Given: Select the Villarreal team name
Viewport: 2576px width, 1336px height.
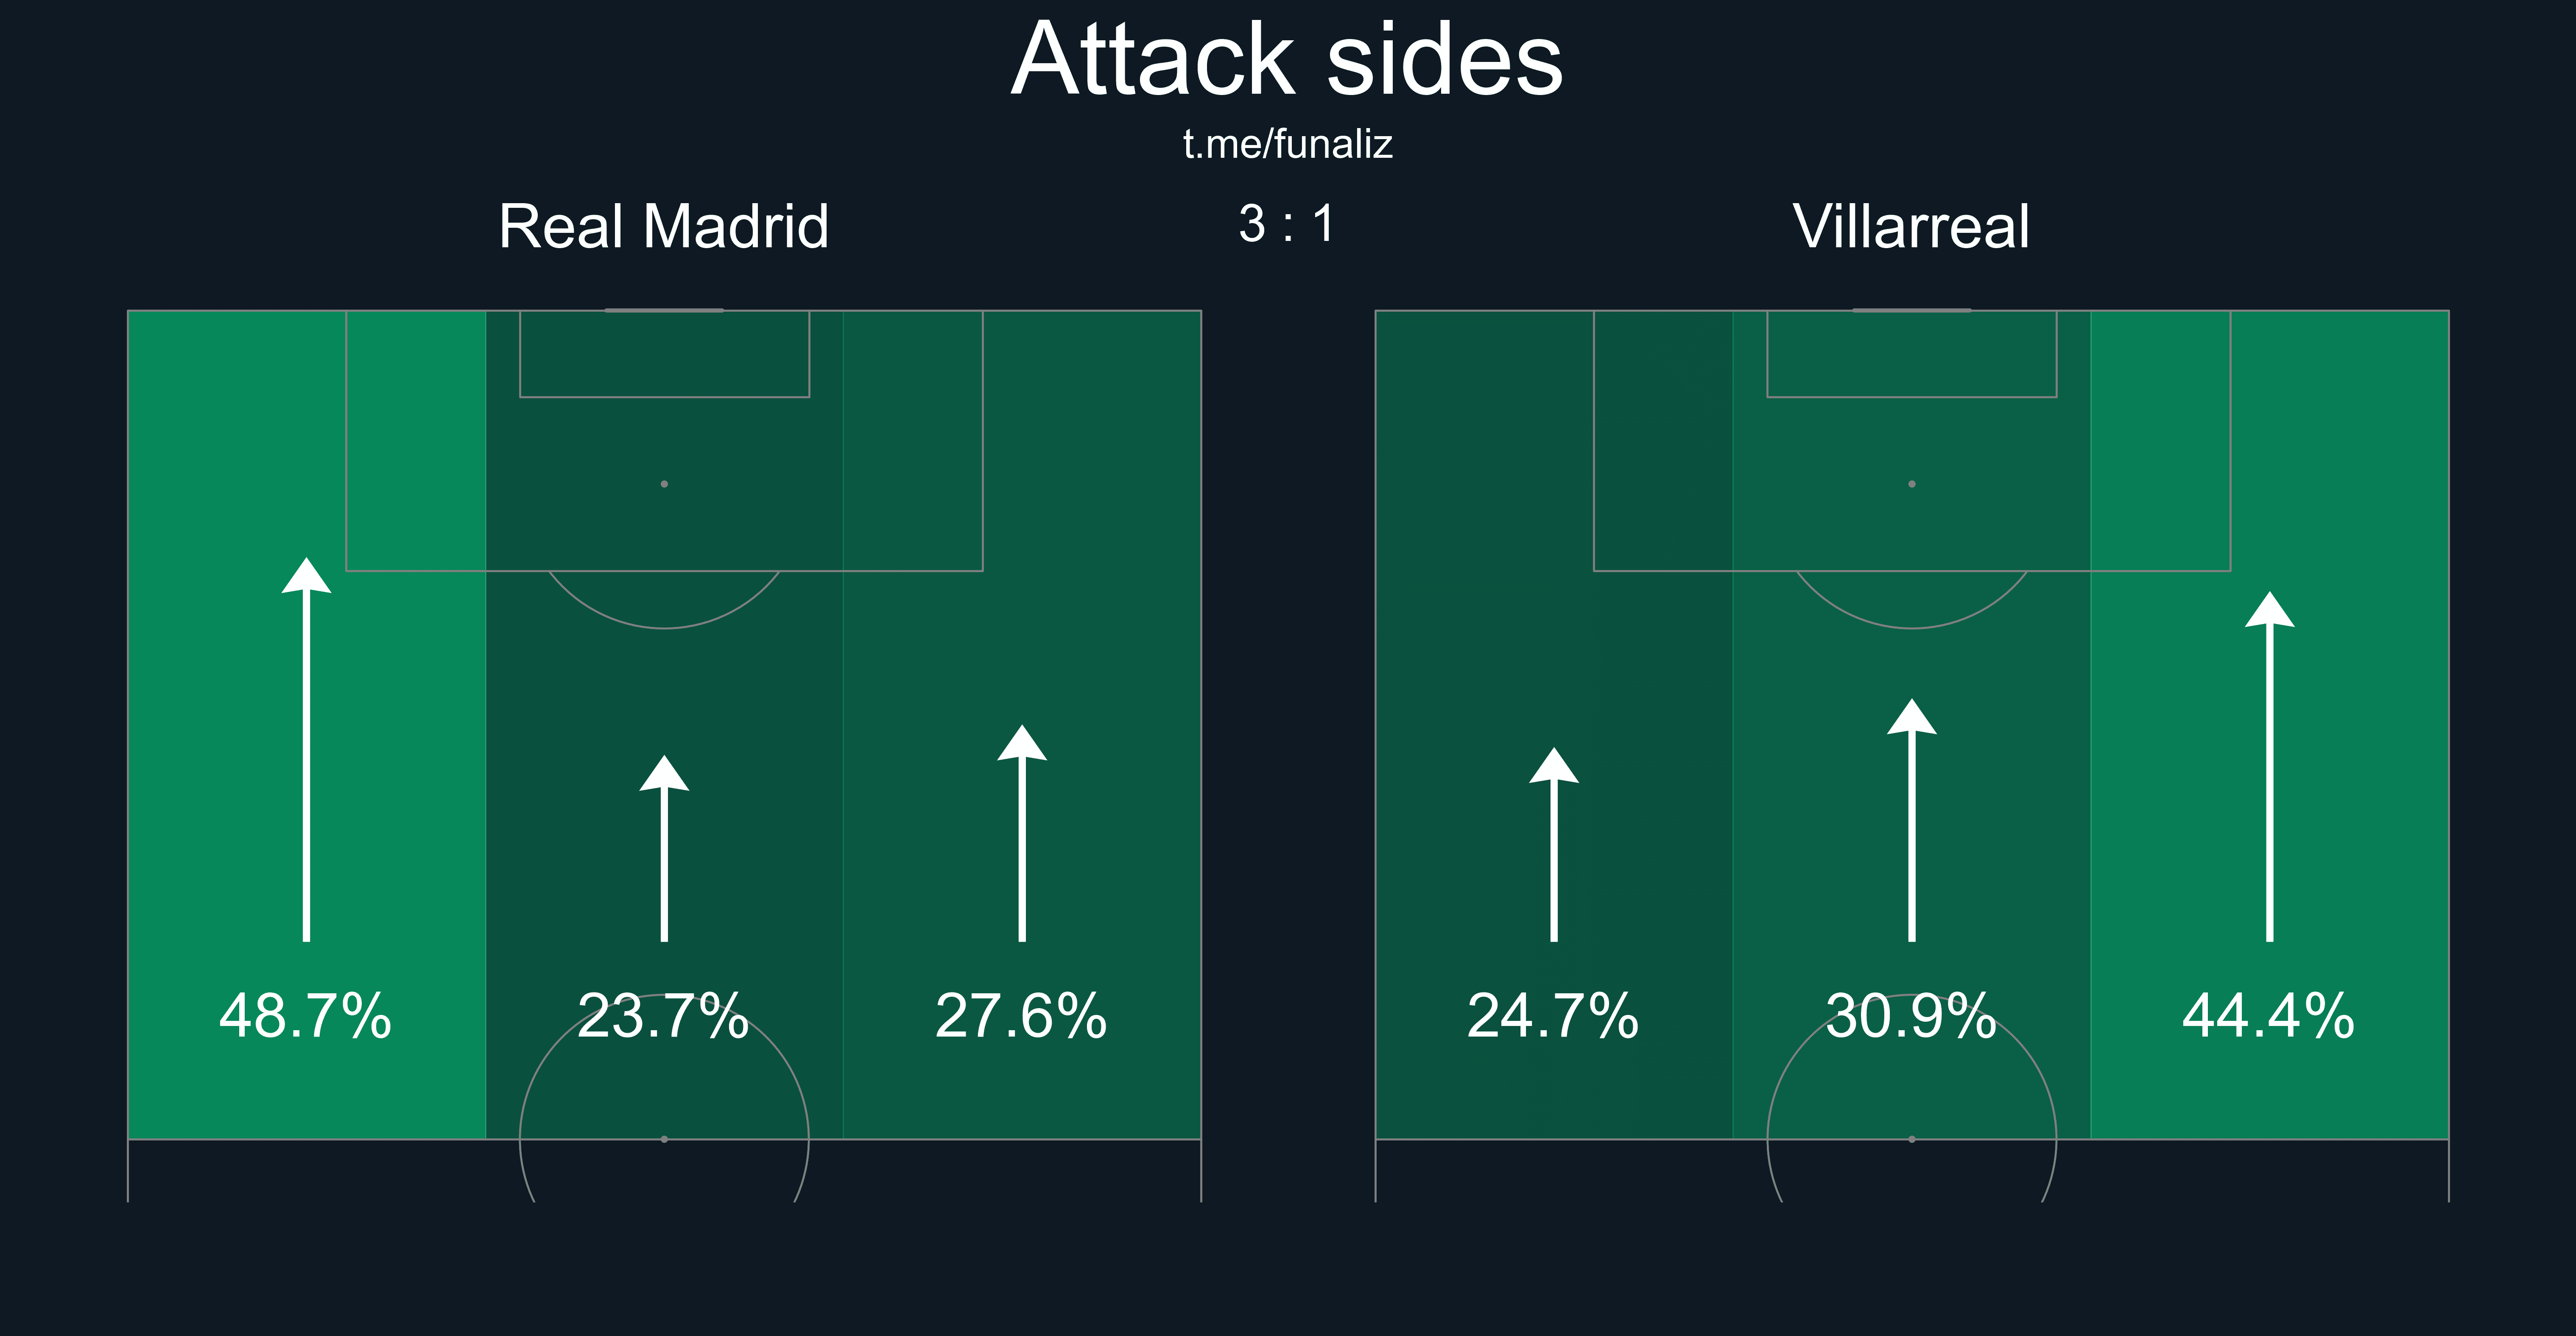Looking at the screenshot, I should coord(1911,226).
